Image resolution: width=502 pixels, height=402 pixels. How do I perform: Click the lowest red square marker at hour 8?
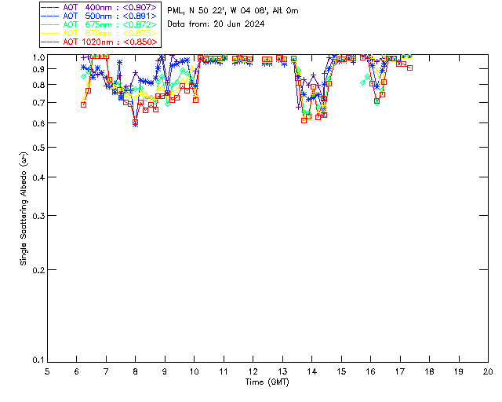tap(136, 122)
